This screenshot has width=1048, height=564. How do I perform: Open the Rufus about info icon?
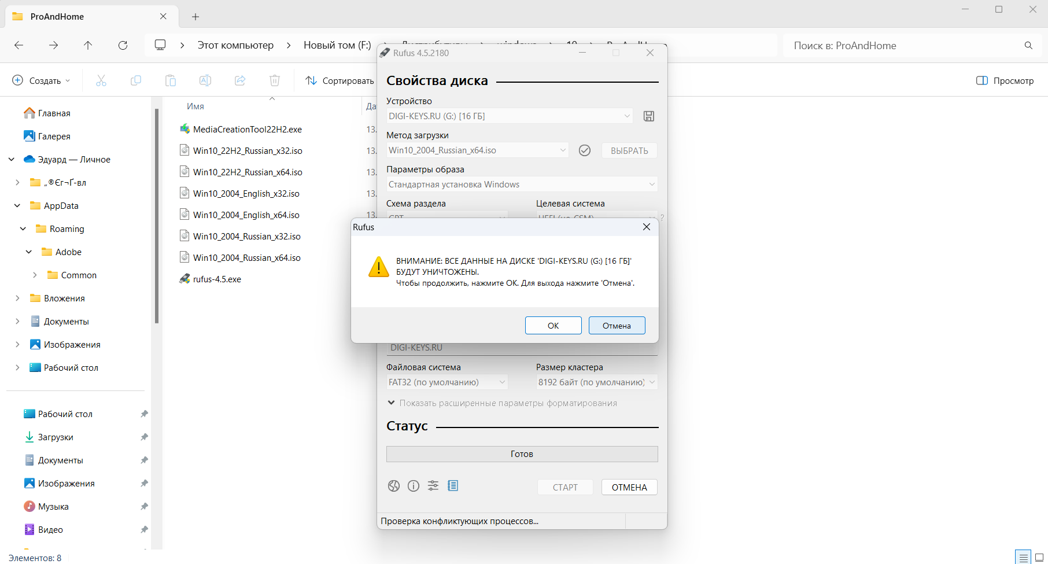(414, 486)
